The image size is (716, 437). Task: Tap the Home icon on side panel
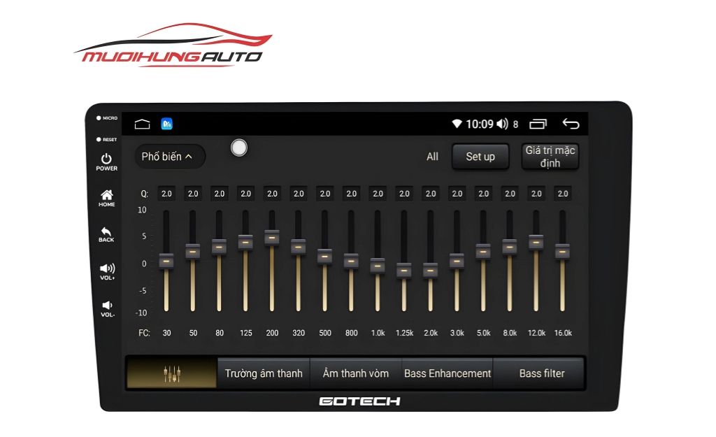click(x=107, y=195)
